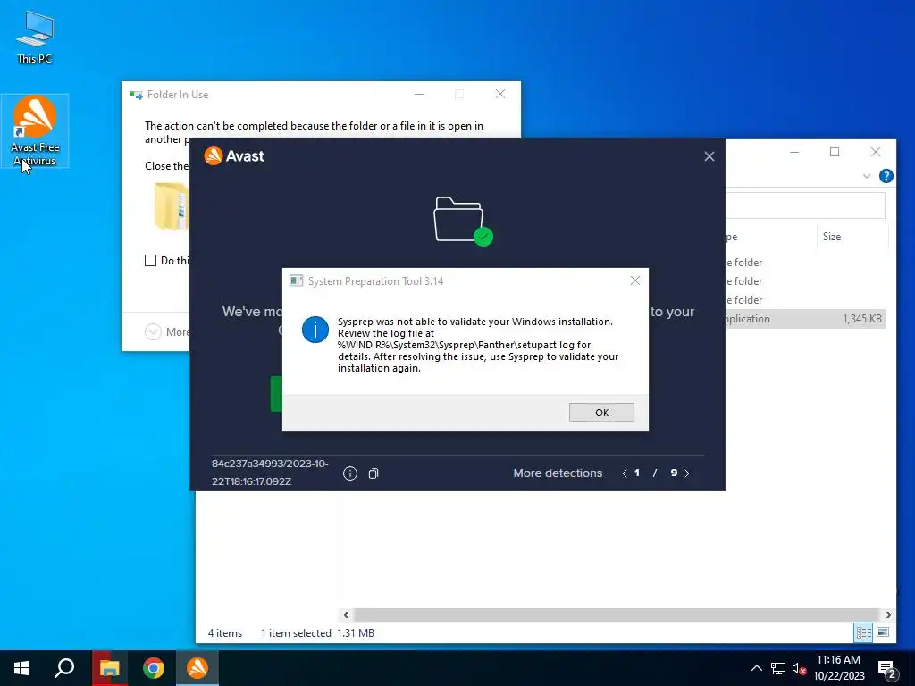Image resolution: width=915 pixels, height=686 pixels.
Task: Close the System Preparation Tool dialog
Action: (x=635, y=280)
